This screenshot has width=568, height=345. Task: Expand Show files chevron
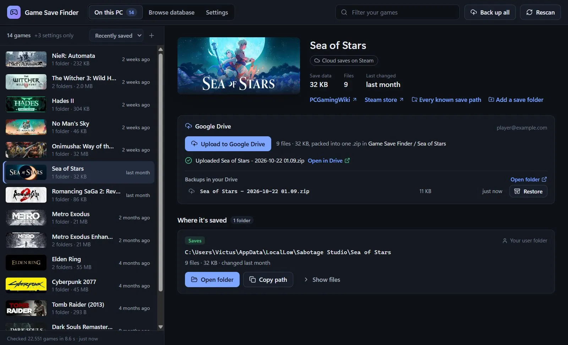pos(306,280)
